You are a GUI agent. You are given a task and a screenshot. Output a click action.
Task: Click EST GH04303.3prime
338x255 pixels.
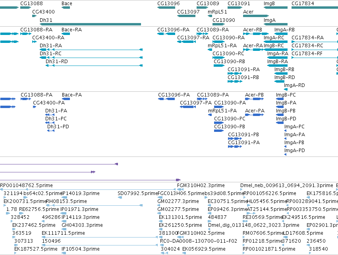[82, 225]
